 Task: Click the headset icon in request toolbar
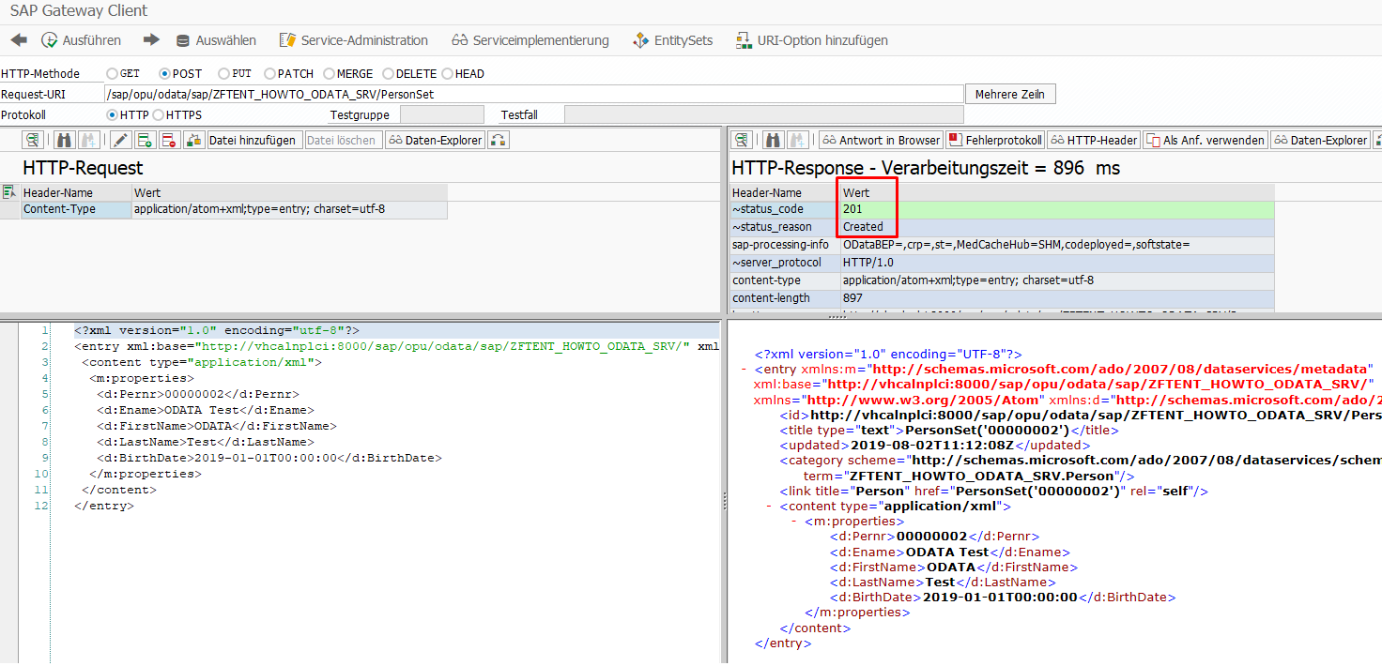[x=499, y=140]
